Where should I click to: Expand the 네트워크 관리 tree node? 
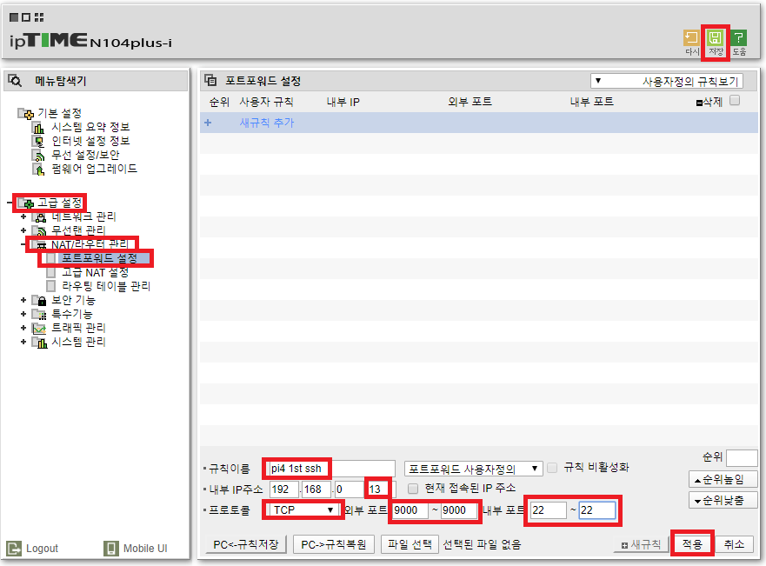(23, 216)
